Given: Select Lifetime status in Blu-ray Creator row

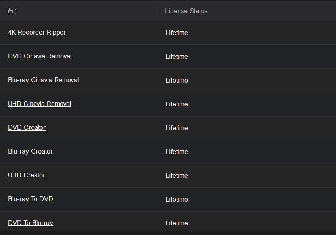Looking at the screenshot, I should click(x=177, y=152).
